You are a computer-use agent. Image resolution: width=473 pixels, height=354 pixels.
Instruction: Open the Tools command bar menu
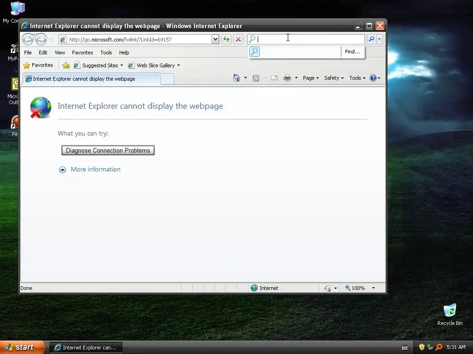pyautogui.click(x=357, y=78)
